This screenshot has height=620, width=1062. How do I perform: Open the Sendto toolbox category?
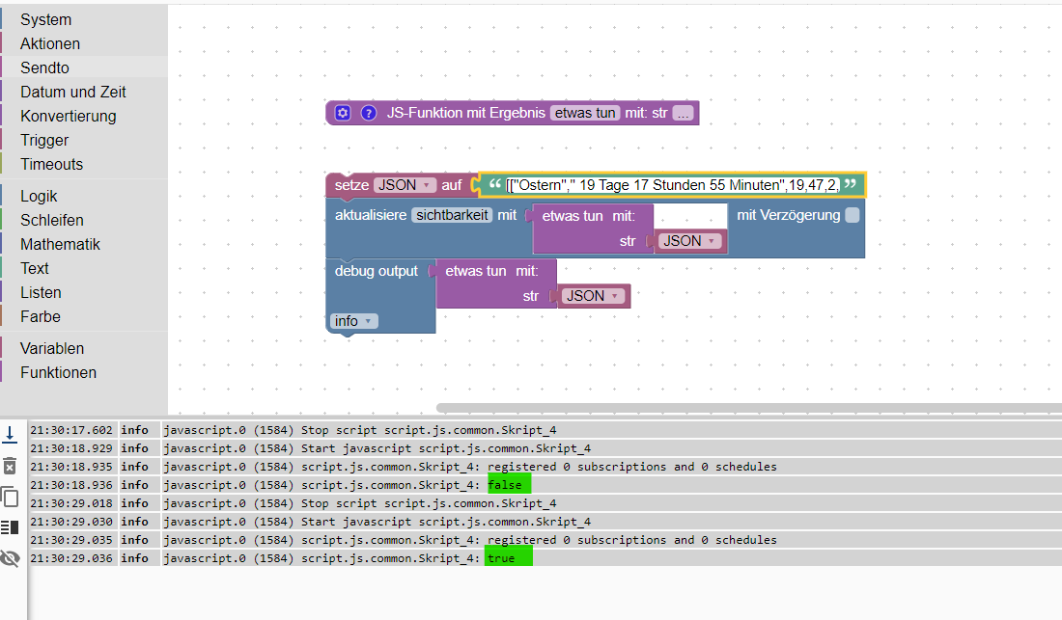pos(44,67)
